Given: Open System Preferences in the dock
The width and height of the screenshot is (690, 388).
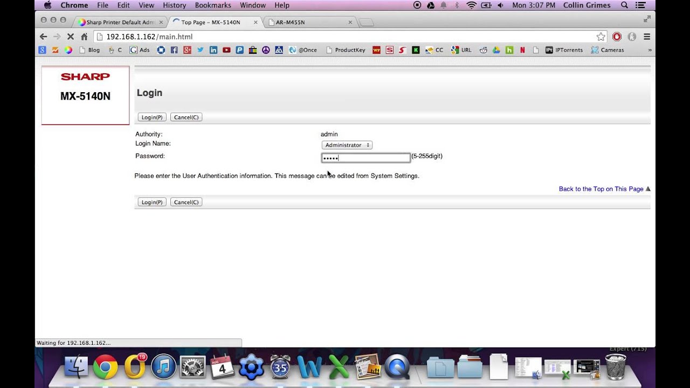Looking at the screenshot, I should pos(192,368).
